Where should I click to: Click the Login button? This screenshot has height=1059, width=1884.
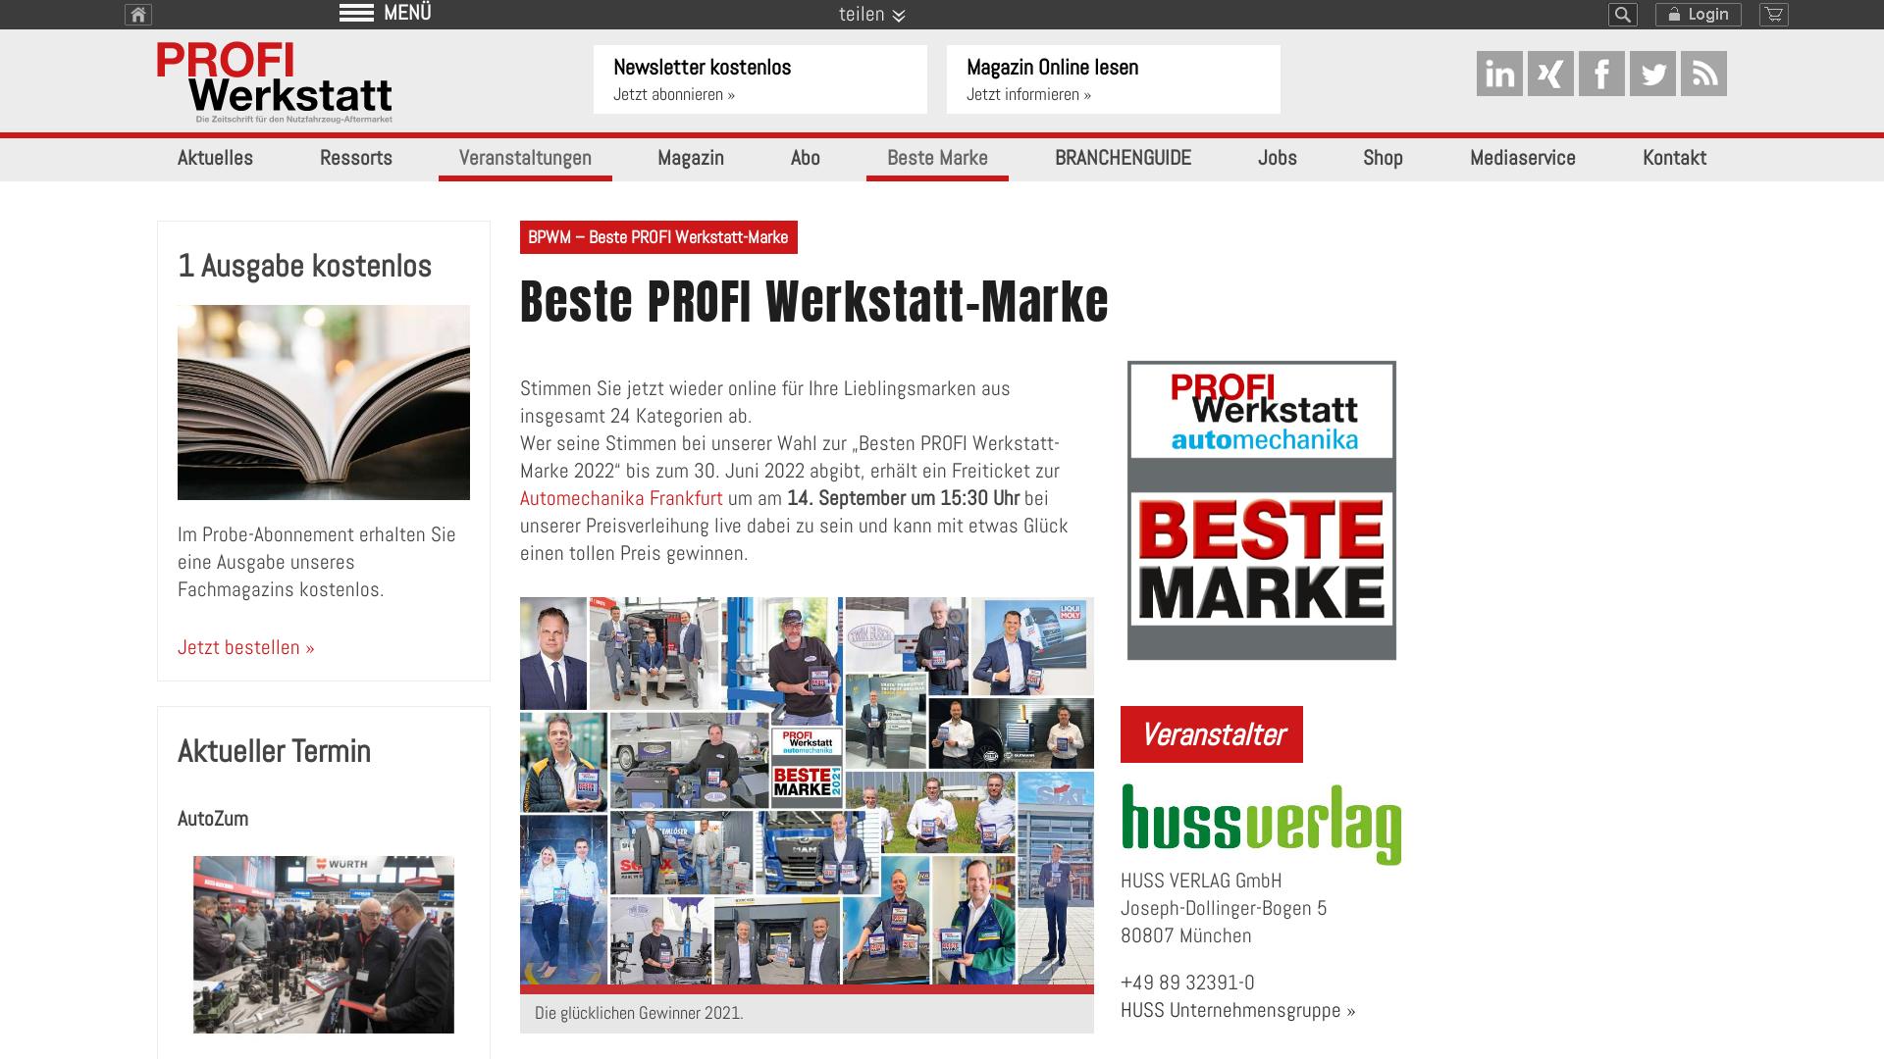pyautogui.click(x=1699, y=15)
